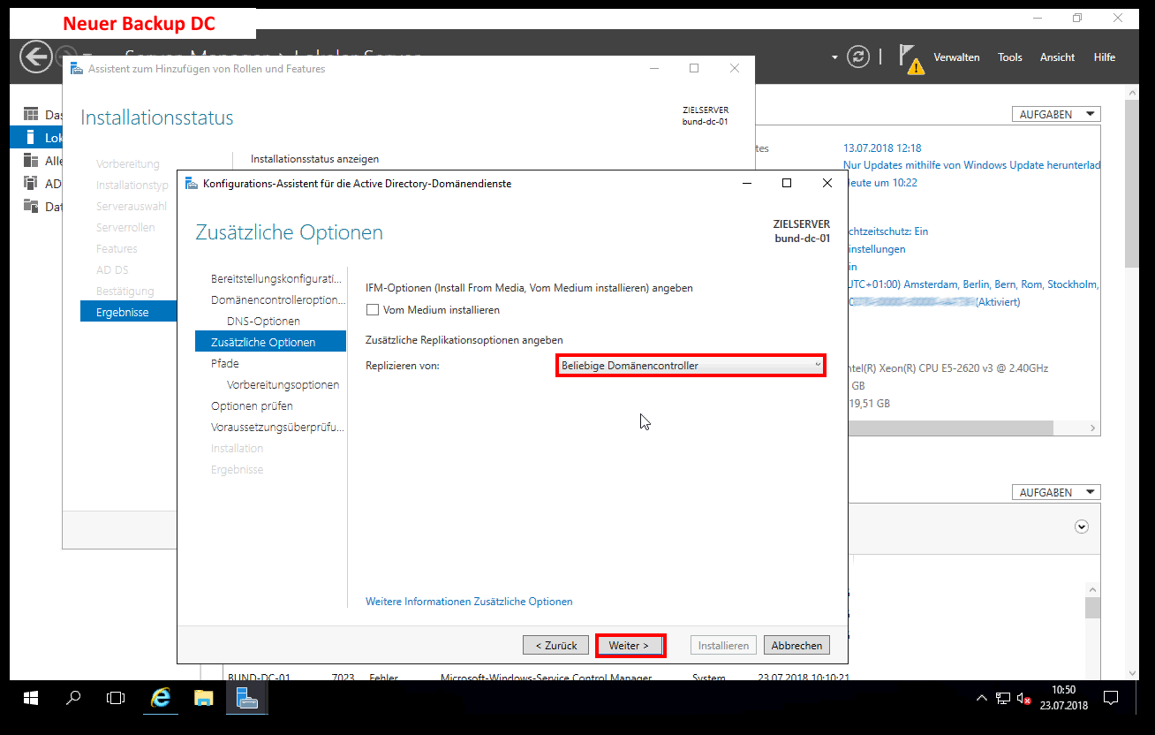Open File Explorer from taskbar

click(204, 698)
